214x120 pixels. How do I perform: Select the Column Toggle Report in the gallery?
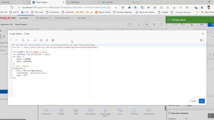pyautogui.click(x=105, y=112)
